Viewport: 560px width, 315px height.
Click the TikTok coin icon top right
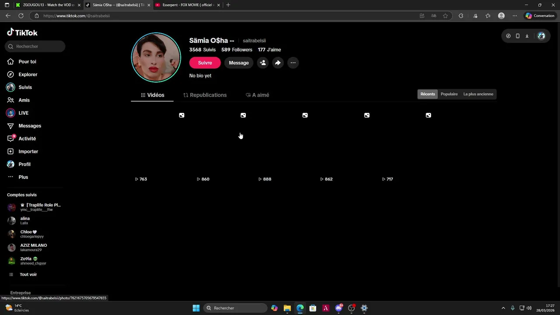[508, 36]
